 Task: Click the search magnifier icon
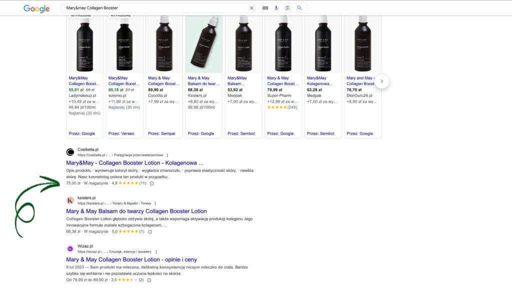pos(299,8)
